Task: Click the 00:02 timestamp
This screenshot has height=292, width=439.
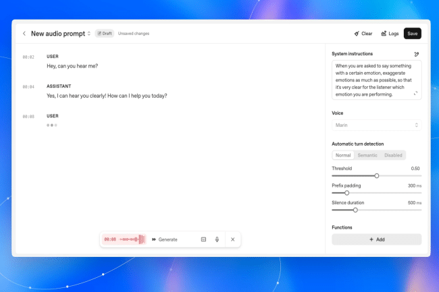Action: [28, 57]
